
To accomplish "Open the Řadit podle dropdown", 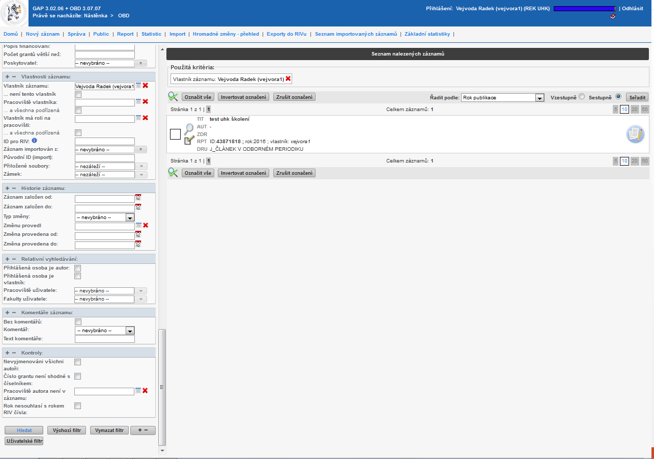I will coord(503,97).
